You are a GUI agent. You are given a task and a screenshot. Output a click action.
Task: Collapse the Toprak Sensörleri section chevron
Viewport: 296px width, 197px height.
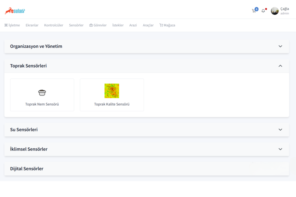280,66
